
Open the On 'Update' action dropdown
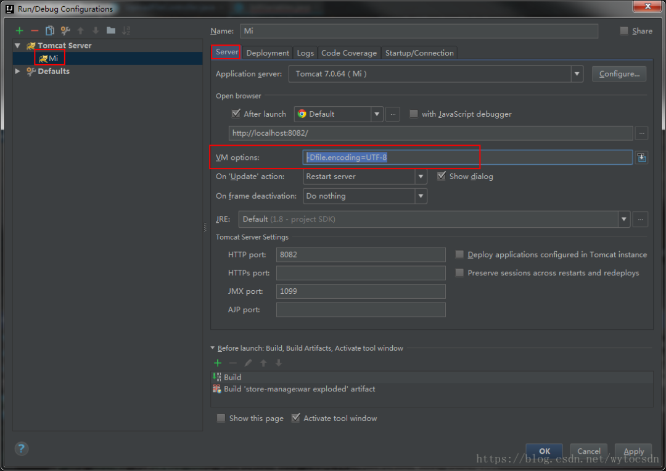(421, 177)
